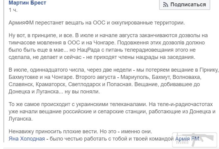Click the word Бахмутовке in the post

(23, 77)
